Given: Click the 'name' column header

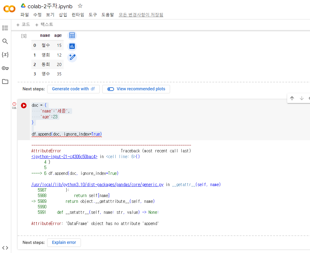Looking at the screenshot, I should (x=45, y=35).
